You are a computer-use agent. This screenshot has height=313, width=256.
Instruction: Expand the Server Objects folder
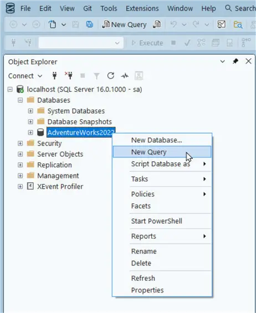click(20, 154)
